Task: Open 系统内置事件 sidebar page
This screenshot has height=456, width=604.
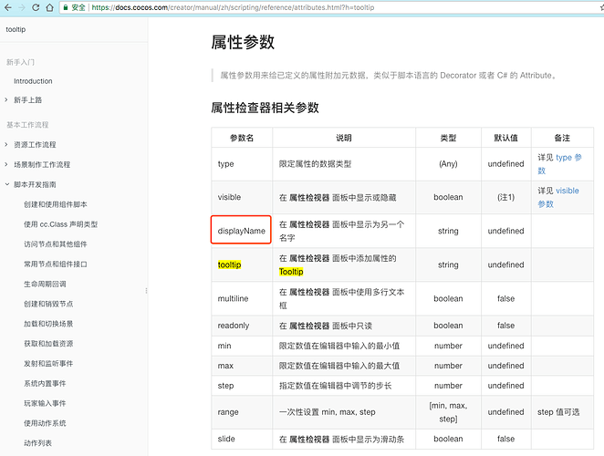Action: pyautogui.click(x=45, y=384)
